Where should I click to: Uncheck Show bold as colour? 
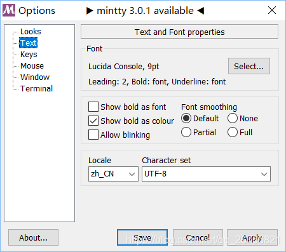(x=93, y=121)
